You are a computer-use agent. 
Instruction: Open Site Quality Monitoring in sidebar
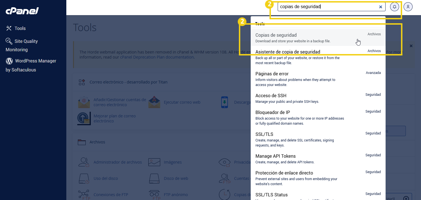(22, 45)
